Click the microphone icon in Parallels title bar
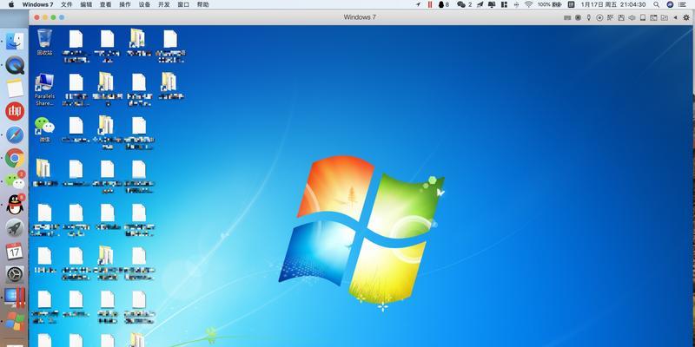 (589, 17)
